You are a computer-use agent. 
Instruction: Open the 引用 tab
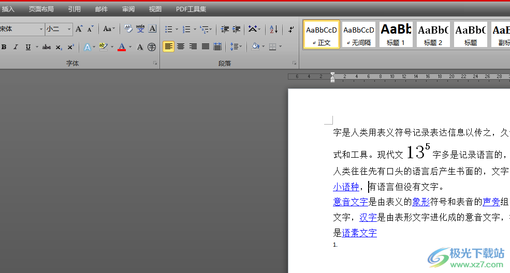tap(74, 9)
